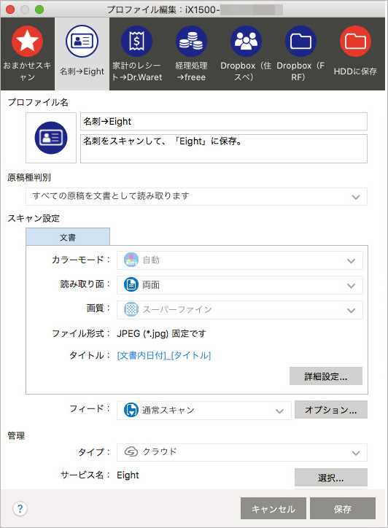The width and height of the screenshot is (388, 528).
Task: Open 詳細設定... detailed settings
Action: coord(326,376)
